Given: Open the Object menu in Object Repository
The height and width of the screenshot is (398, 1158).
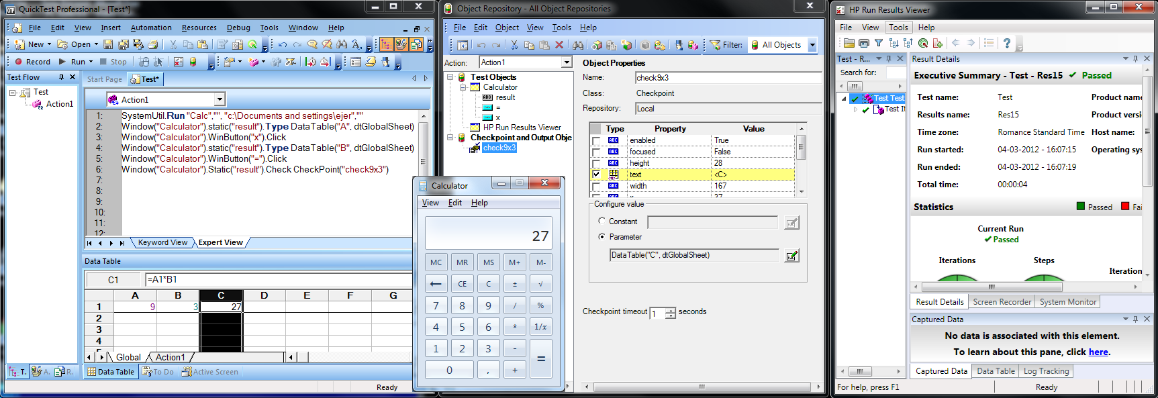Looking at the screenshot, I should [x=507, y=28].
